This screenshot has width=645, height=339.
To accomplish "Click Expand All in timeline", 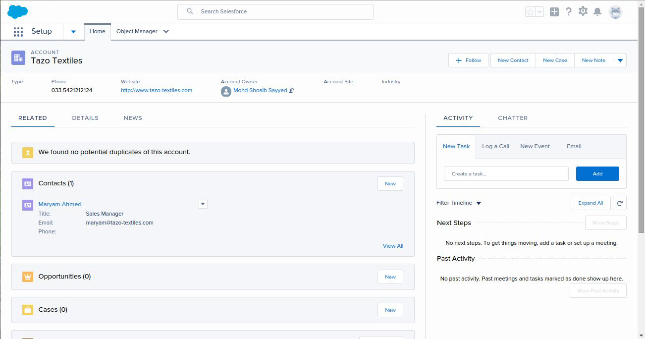I will (591, 203).
